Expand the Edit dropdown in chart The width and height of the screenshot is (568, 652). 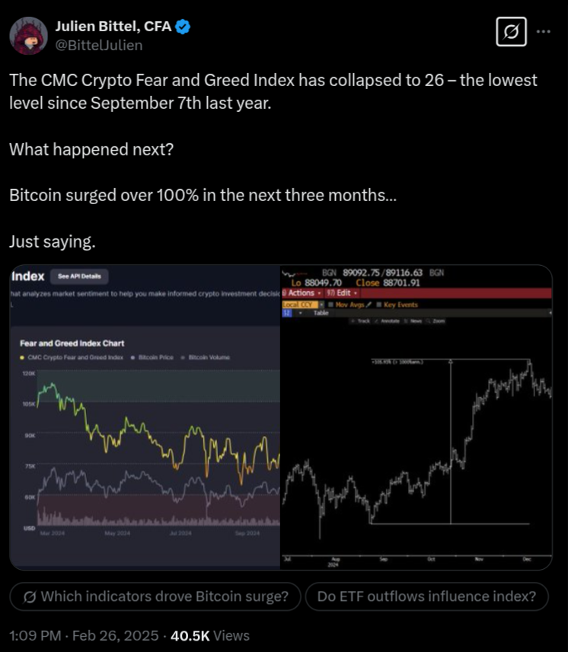click(342, 293)
